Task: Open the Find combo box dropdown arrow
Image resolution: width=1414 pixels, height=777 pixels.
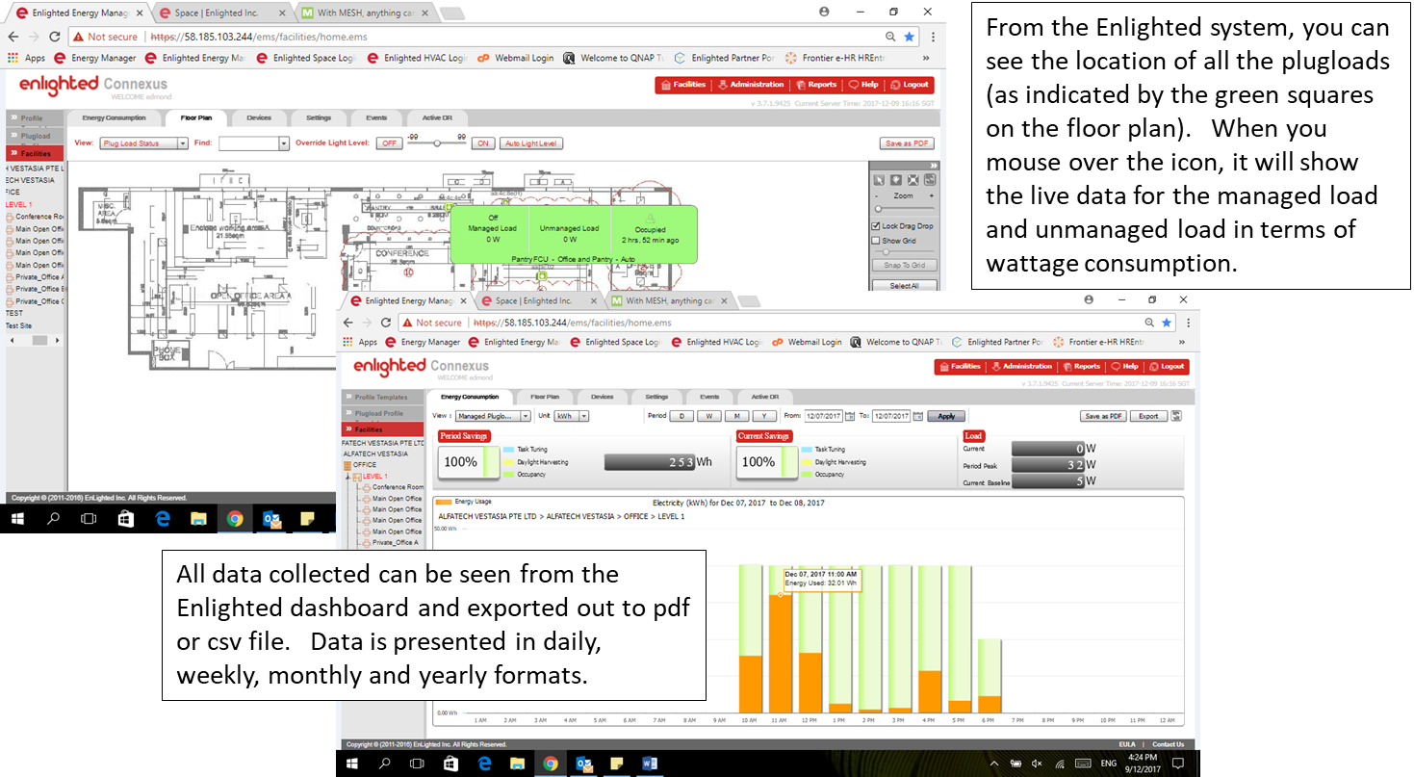Action: (x=284, y=143)
